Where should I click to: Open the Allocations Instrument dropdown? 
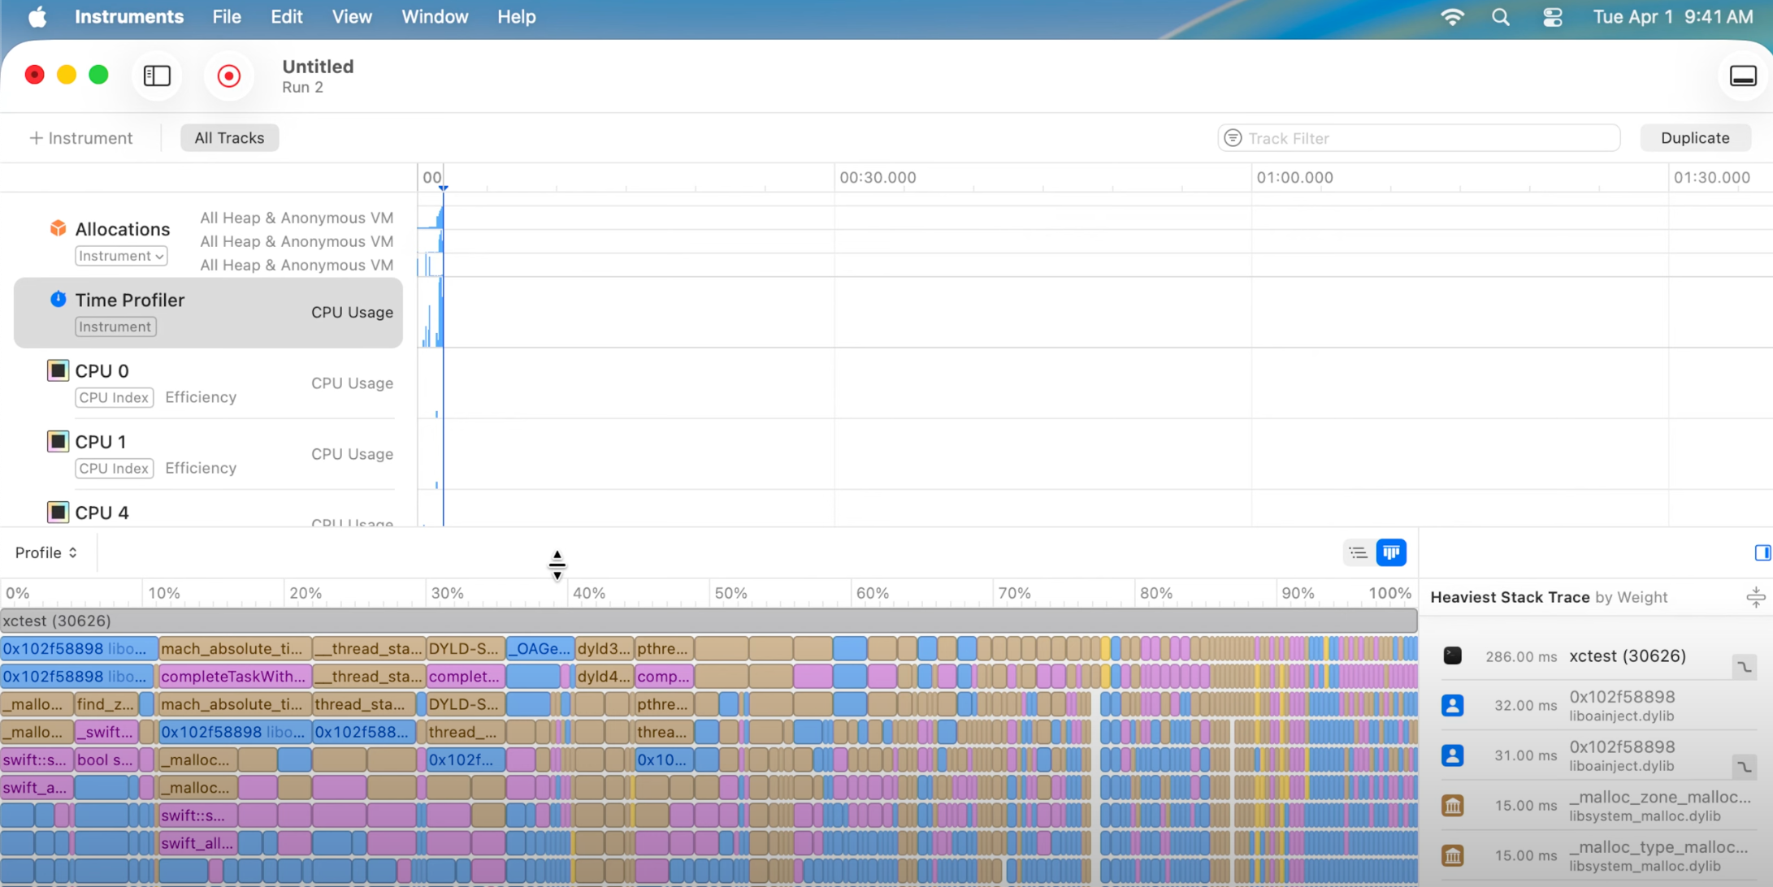(x=121, y=256)
